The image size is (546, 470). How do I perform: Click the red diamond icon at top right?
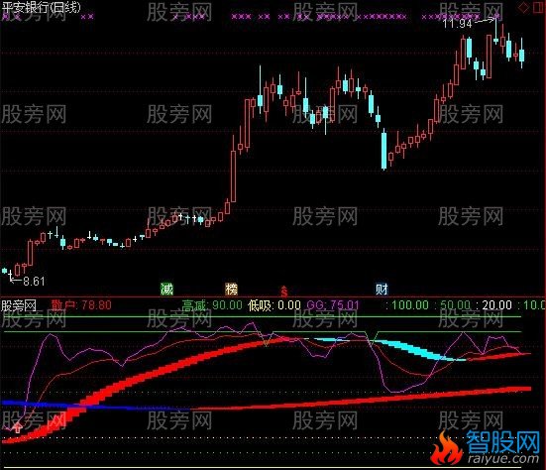(524, 7)
